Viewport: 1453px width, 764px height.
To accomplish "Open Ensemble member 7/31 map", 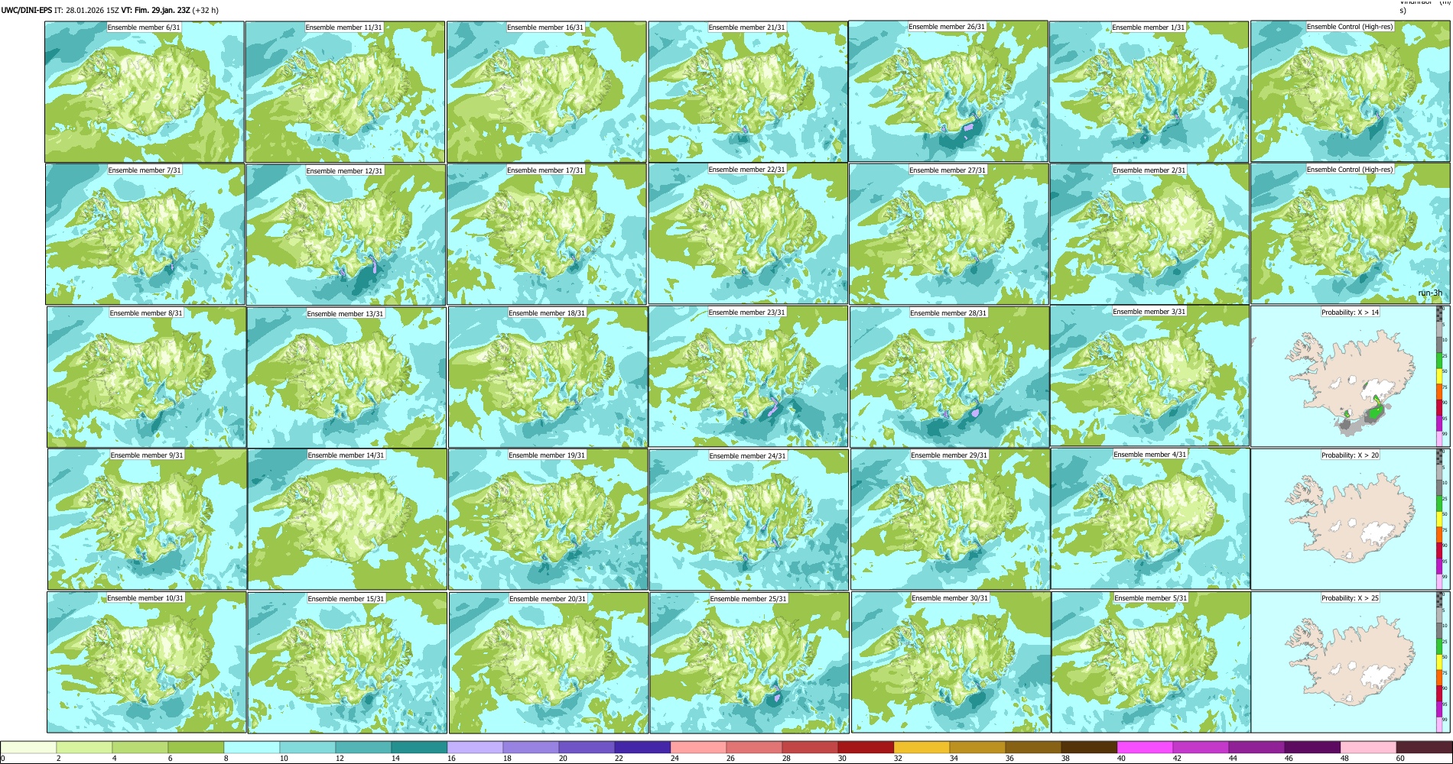I will 145,235.
